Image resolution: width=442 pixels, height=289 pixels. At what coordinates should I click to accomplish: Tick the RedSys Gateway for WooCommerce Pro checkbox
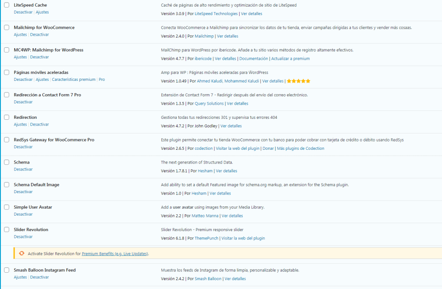[x=7, y=140]
